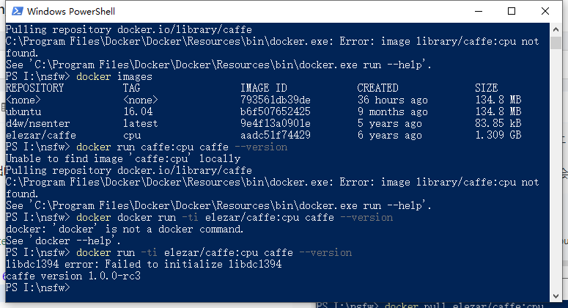Click the last PS I:\nsfw> prompt line

(x=37, y=287)
